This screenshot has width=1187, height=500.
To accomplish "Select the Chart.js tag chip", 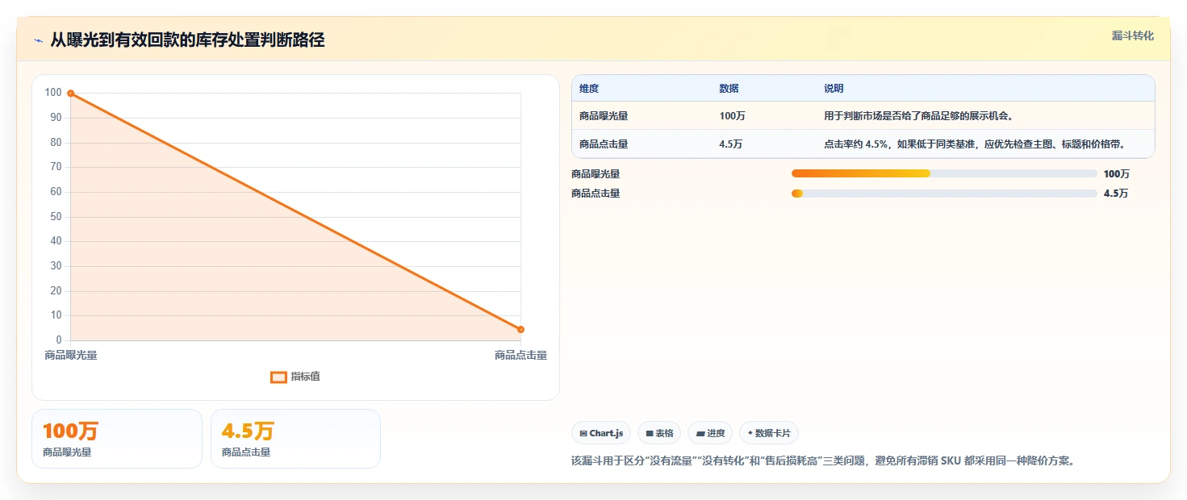I will 601,433.
